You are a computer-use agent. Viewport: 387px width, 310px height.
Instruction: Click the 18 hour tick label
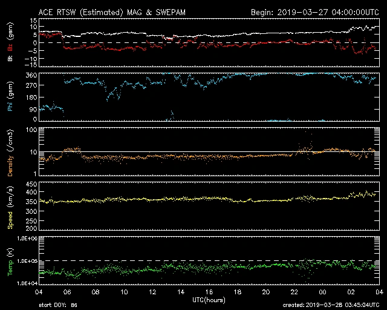pyautogui.click(x=238, y=292)
